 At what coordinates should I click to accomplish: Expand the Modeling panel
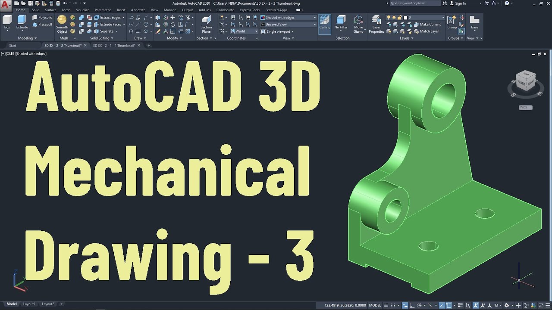tap(27, 38)
